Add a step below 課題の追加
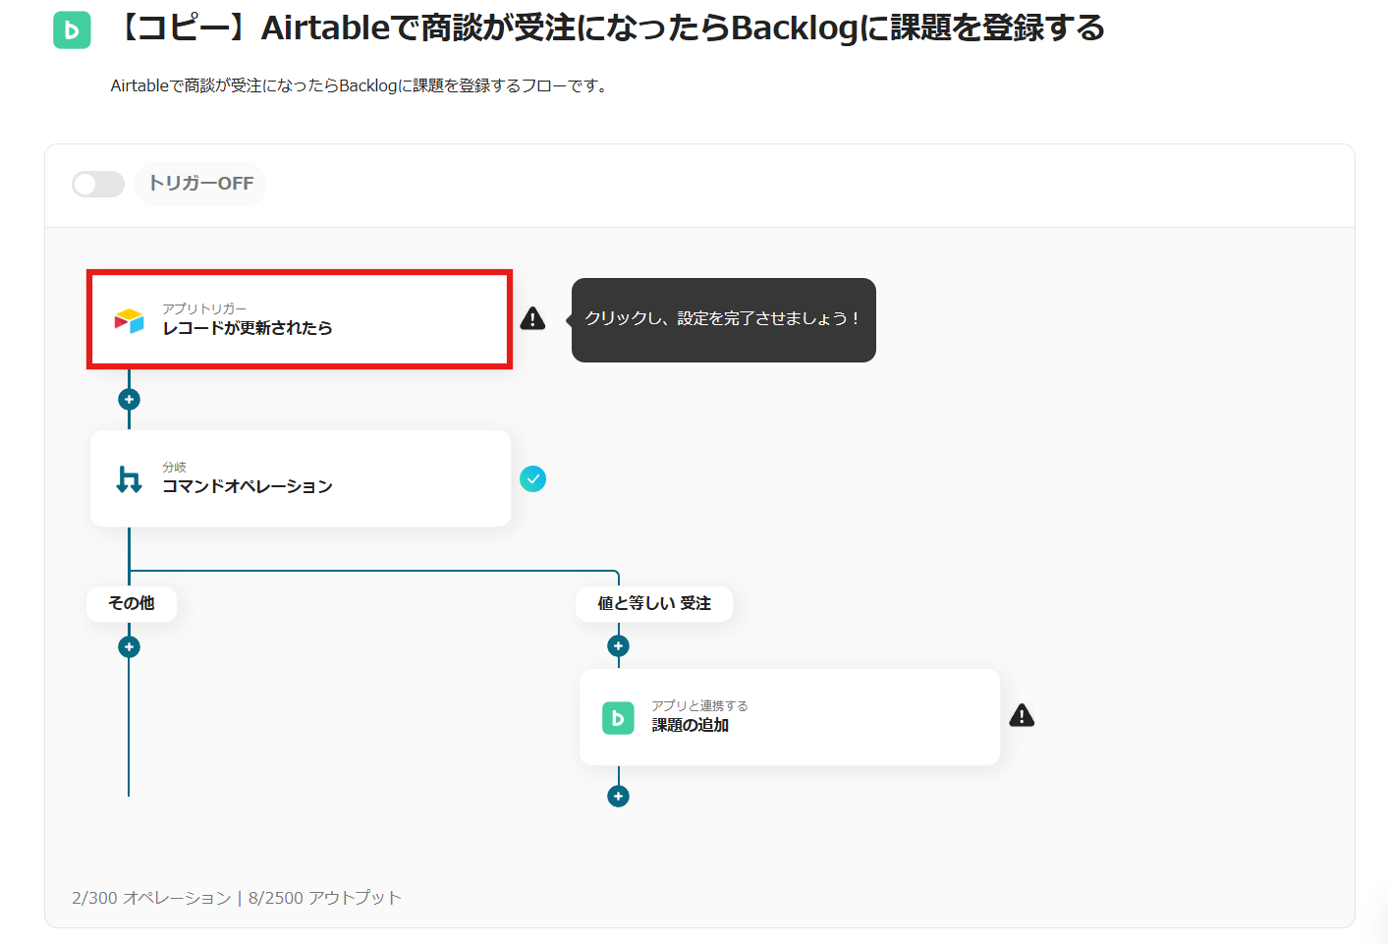1388x945 pixels. [x=618, y=797]
